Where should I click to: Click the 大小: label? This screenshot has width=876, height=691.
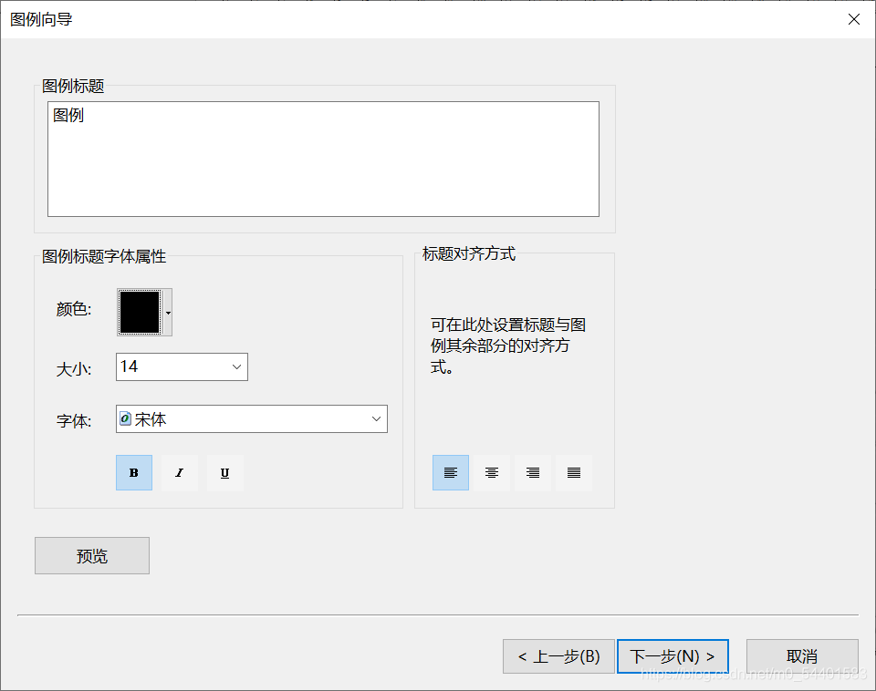(x=74, y=369)
